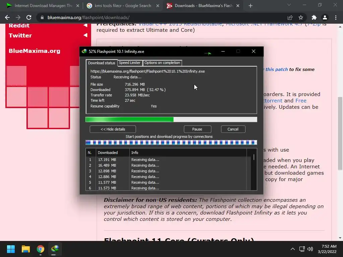
Task: Follow the 'this patch' link
Action: pos(276,70)
